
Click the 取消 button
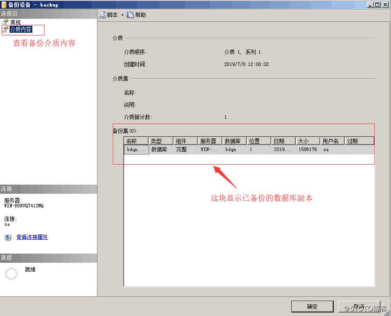coord(359,306)
